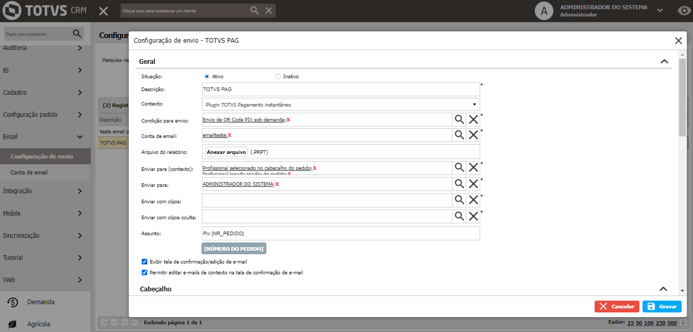This screenshot has height=332, width=693.
Task: Select 'TOTVS PAG' row in background list
Action: coord(113,143)
